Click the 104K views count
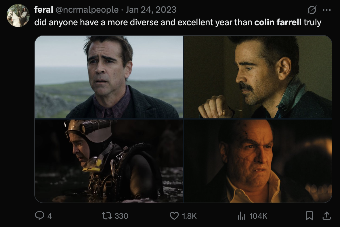The height and width of the screenshot is (227, 340). pos(258,216)
